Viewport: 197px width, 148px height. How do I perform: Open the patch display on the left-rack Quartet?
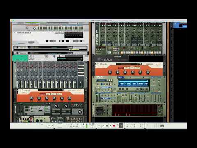(x=48, y=90)
